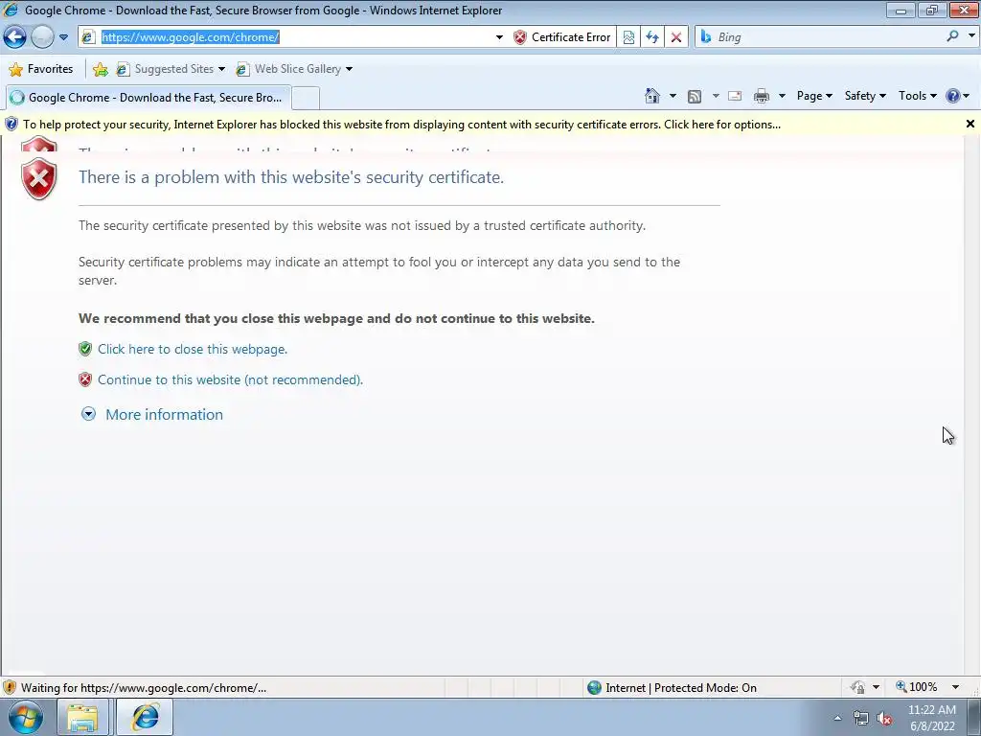This screenshot has width=981, height=736.
Task: Click the Print icon in command bar
Action: 762,96
